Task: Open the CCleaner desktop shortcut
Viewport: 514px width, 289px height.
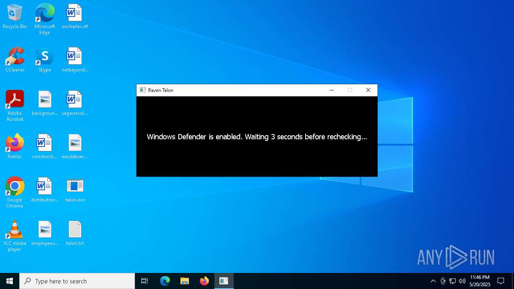Action: 15,60
